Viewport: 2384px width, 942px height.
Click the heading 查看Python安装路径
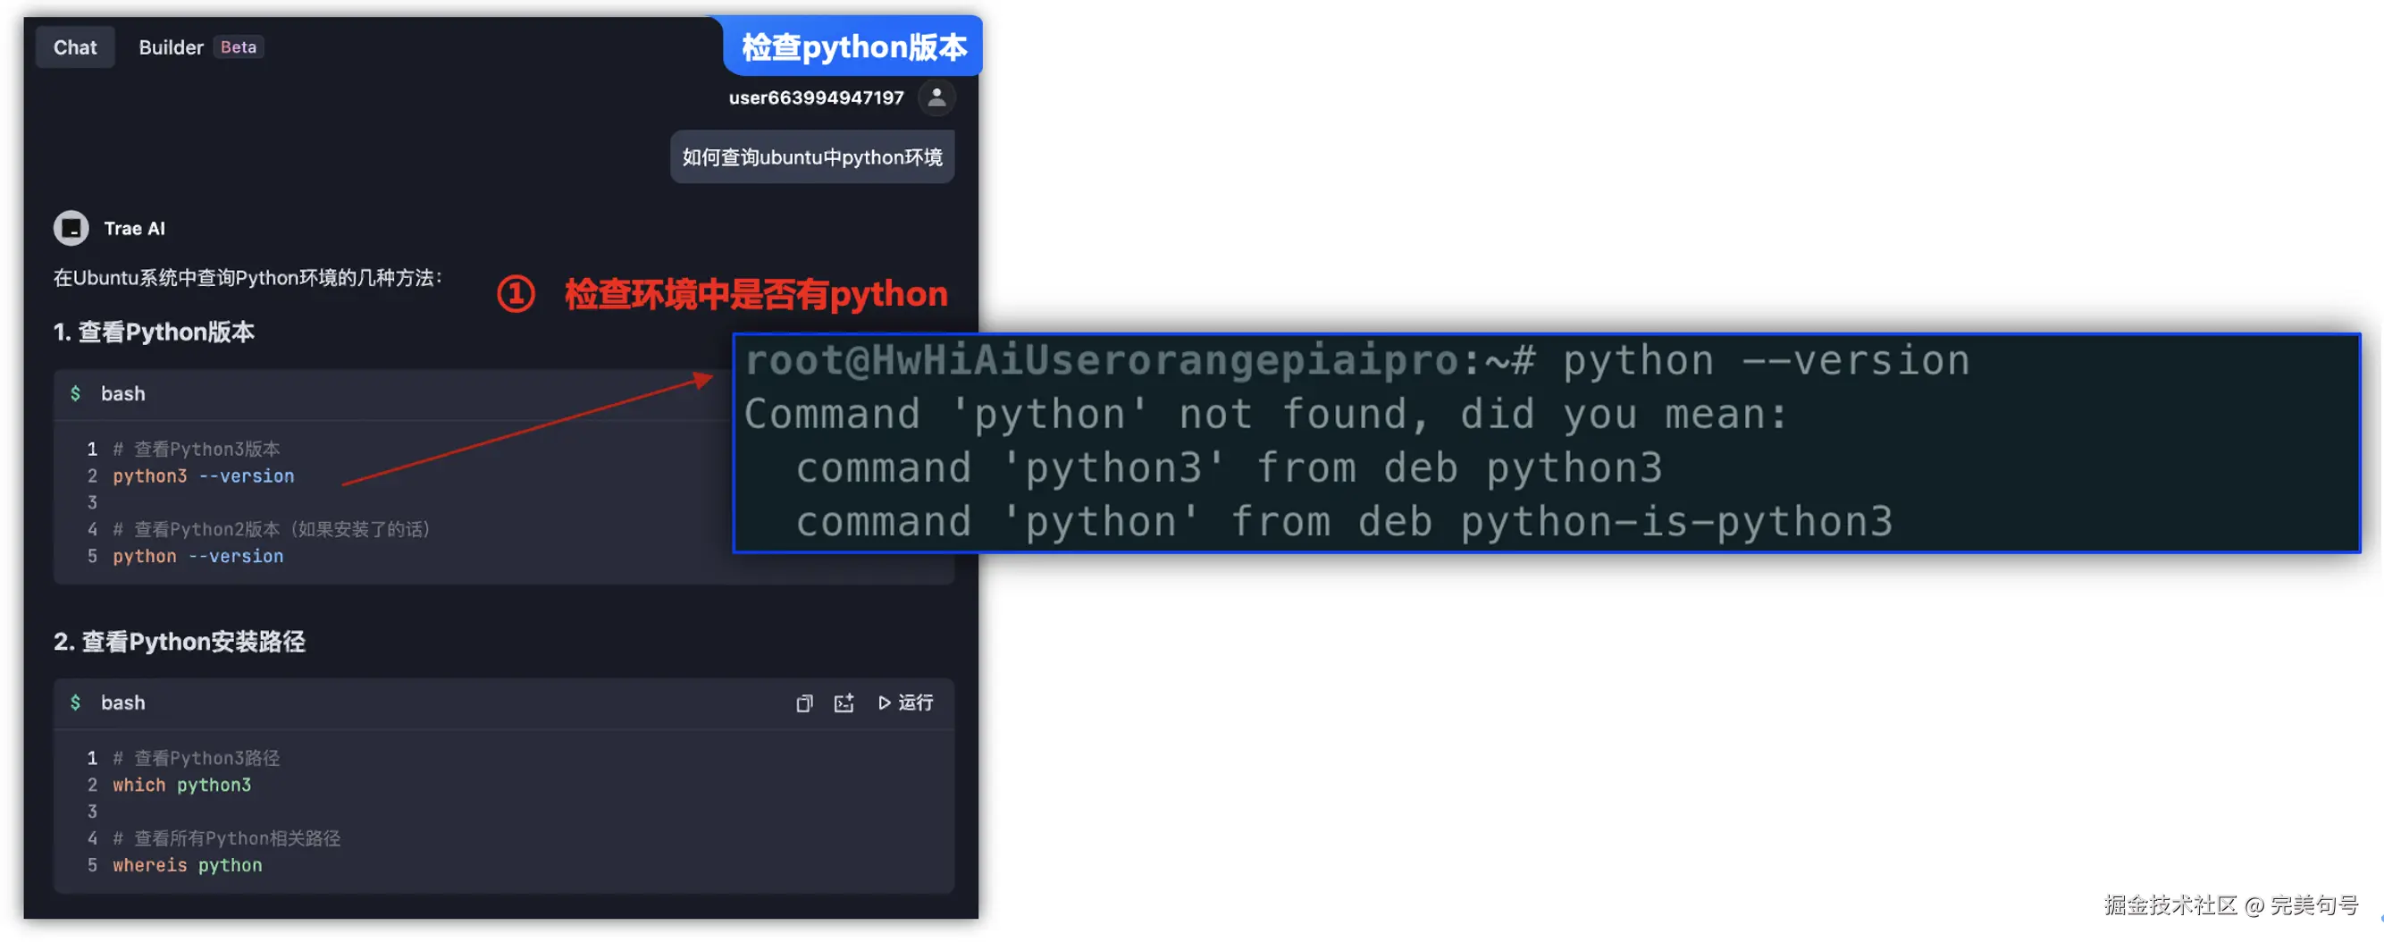pyautogui.click(x=180, y=643)
